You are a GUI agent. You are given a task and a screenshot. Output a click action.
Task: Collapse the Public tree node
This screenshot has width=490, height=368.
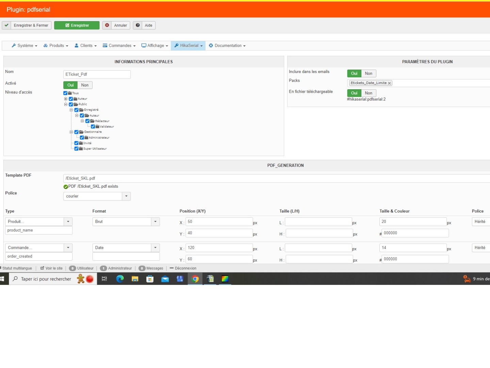(66, 105)
